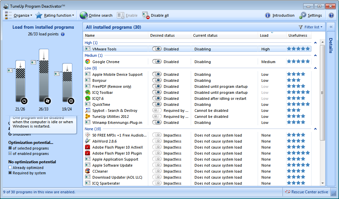Click the list scrollbar up arrow
Viewport: 339px width, 199px height.
(x=322, y=42)
